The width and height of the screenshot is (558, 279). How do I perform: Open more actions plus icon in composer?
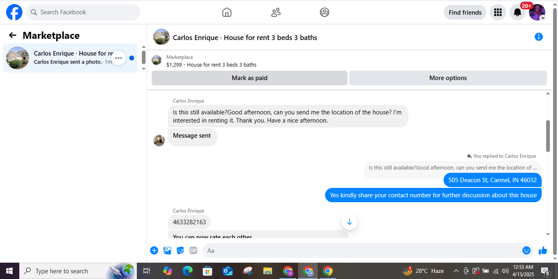pyautogui.click(x=154, y=250)
